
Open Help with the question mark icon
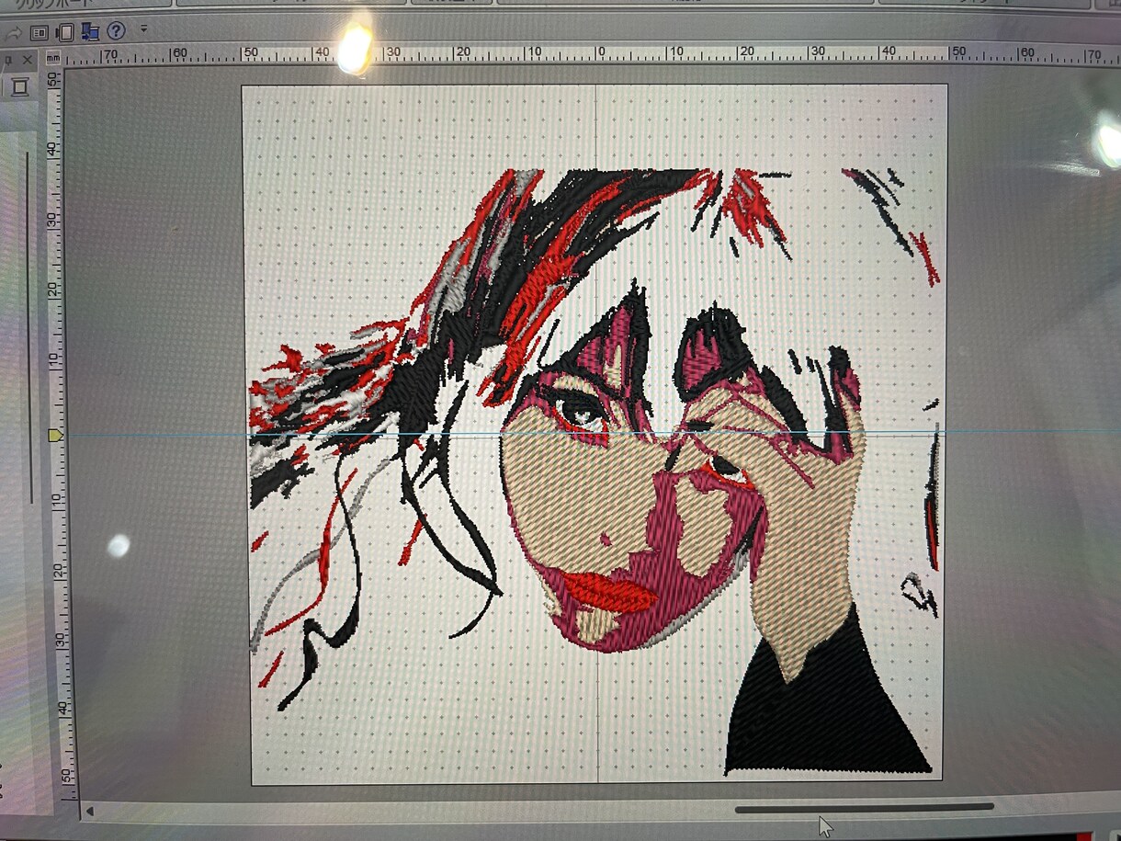click(x=116, y=32)
